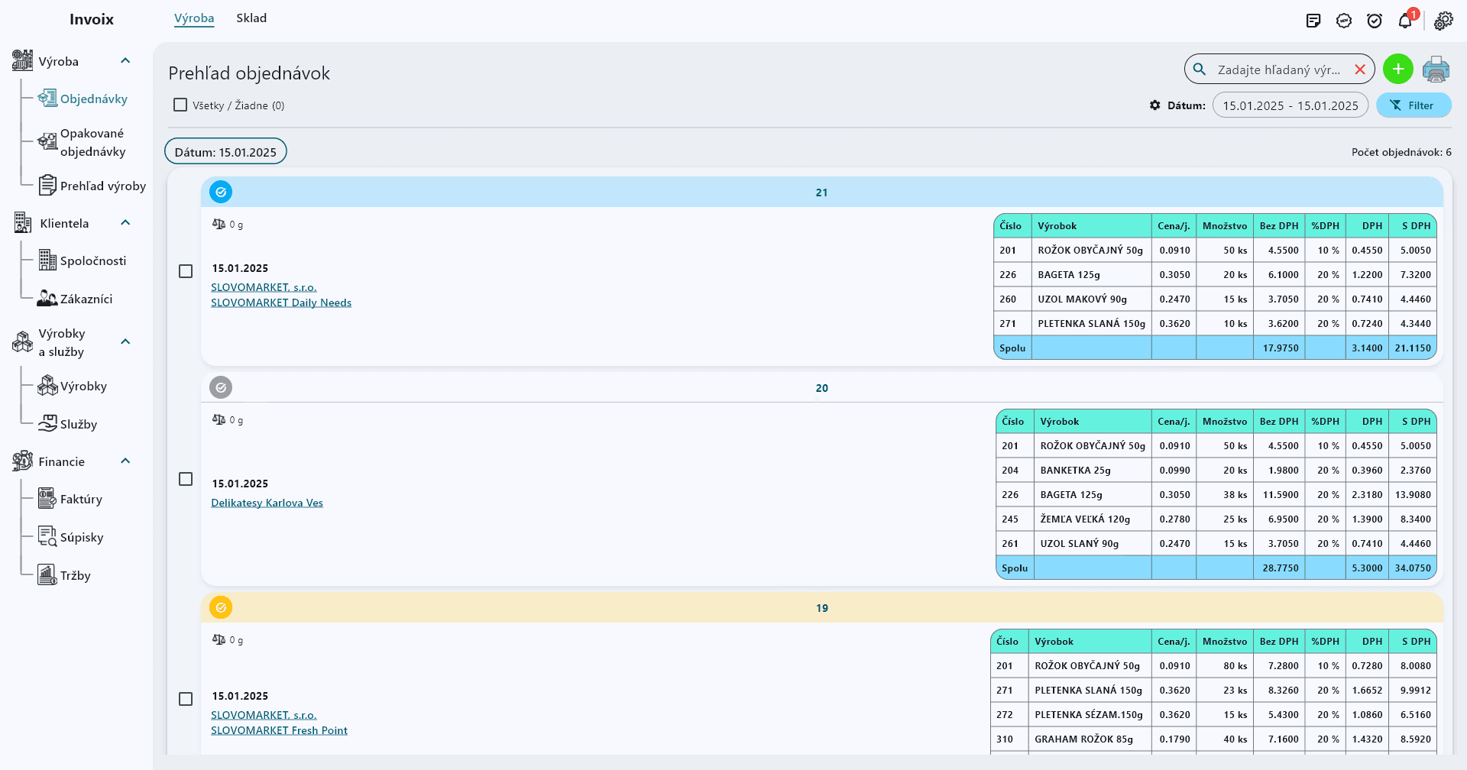Click the Invoix logo text

92,20
